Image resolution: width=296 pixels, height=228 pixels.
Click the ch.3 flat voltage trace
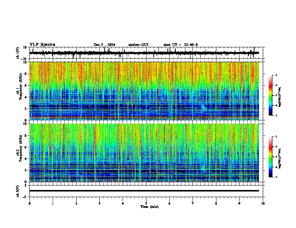pyautogui.click(x=144, y=191)
